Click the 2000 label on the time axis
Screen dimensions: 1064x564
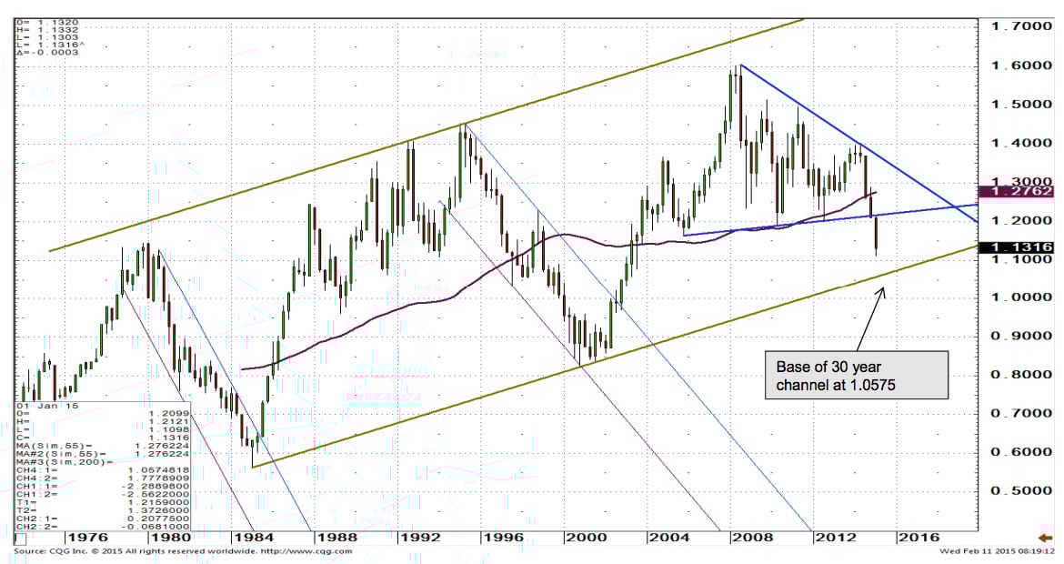[x=580, y=538]
